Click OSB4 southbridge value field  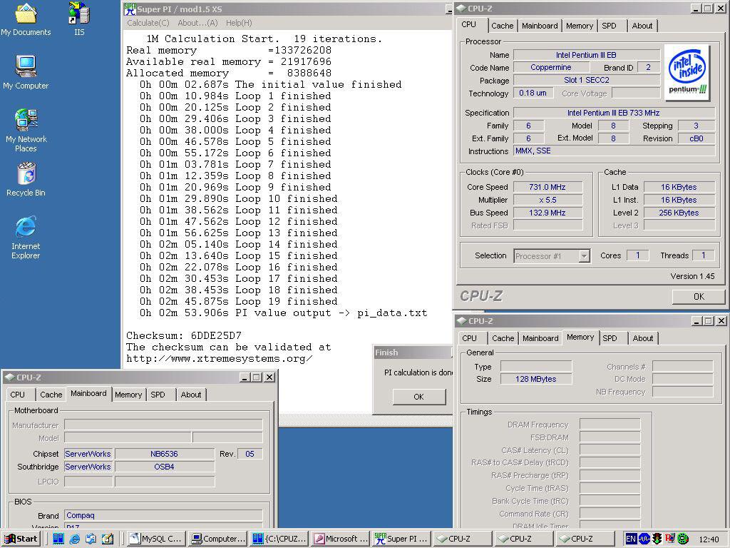pyautogui.click(x=165, y=467)
